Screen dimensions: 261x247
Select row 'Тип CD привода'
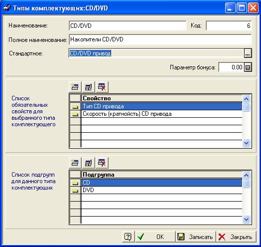[161, 106]
